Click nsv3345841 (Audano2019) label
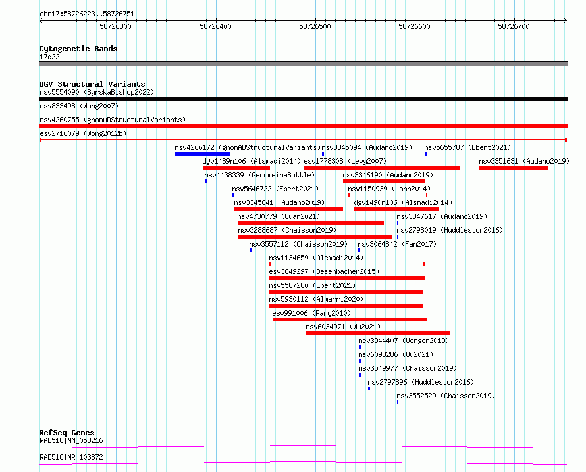The height and width of the screenshot is (472, 586). [x=279, y=202]
